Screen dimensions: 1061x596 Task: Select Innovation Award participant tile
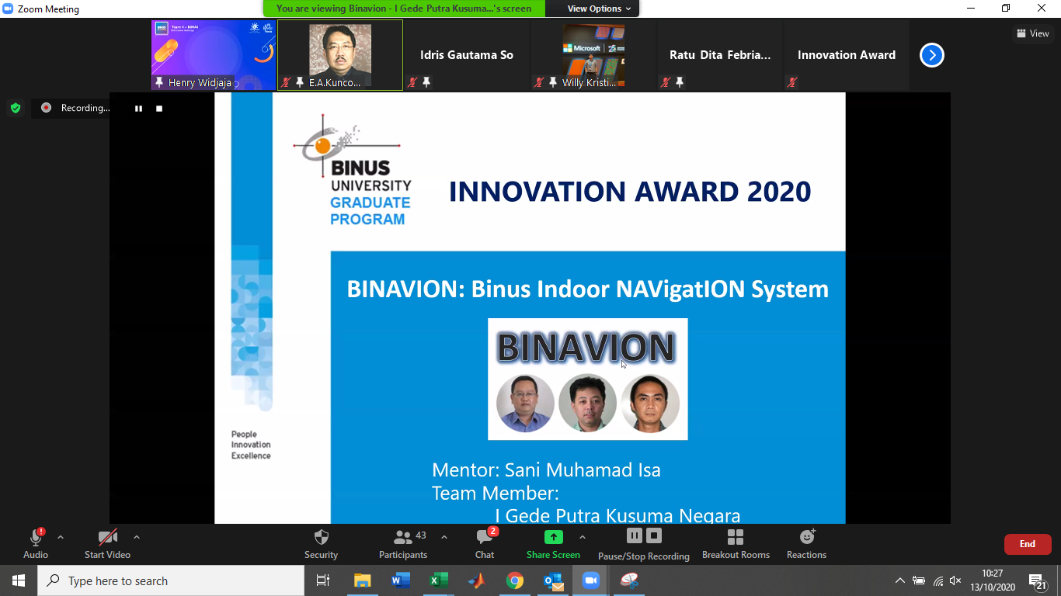847,55
